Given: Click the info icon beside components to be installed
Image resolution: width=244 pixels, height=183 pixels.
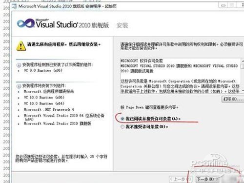Looking at the screenshot, I should point(19,86).
